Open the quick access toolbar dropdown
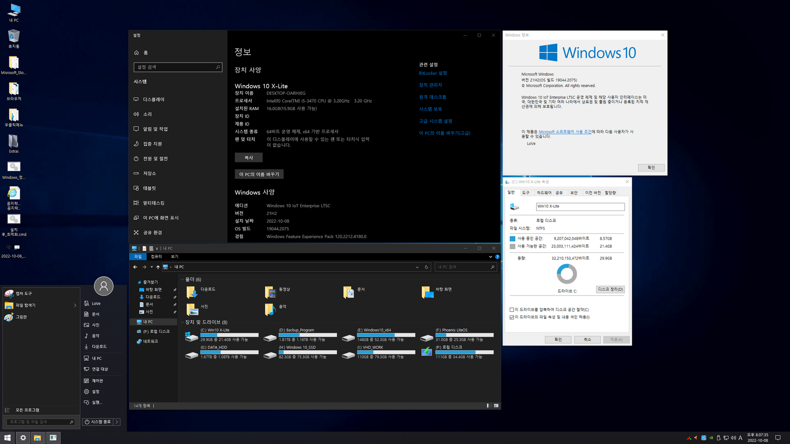 [x=157, y=248]
